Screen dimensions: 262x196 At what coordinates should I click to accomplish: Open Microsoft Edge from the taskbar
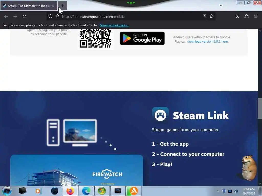[86, 191]
